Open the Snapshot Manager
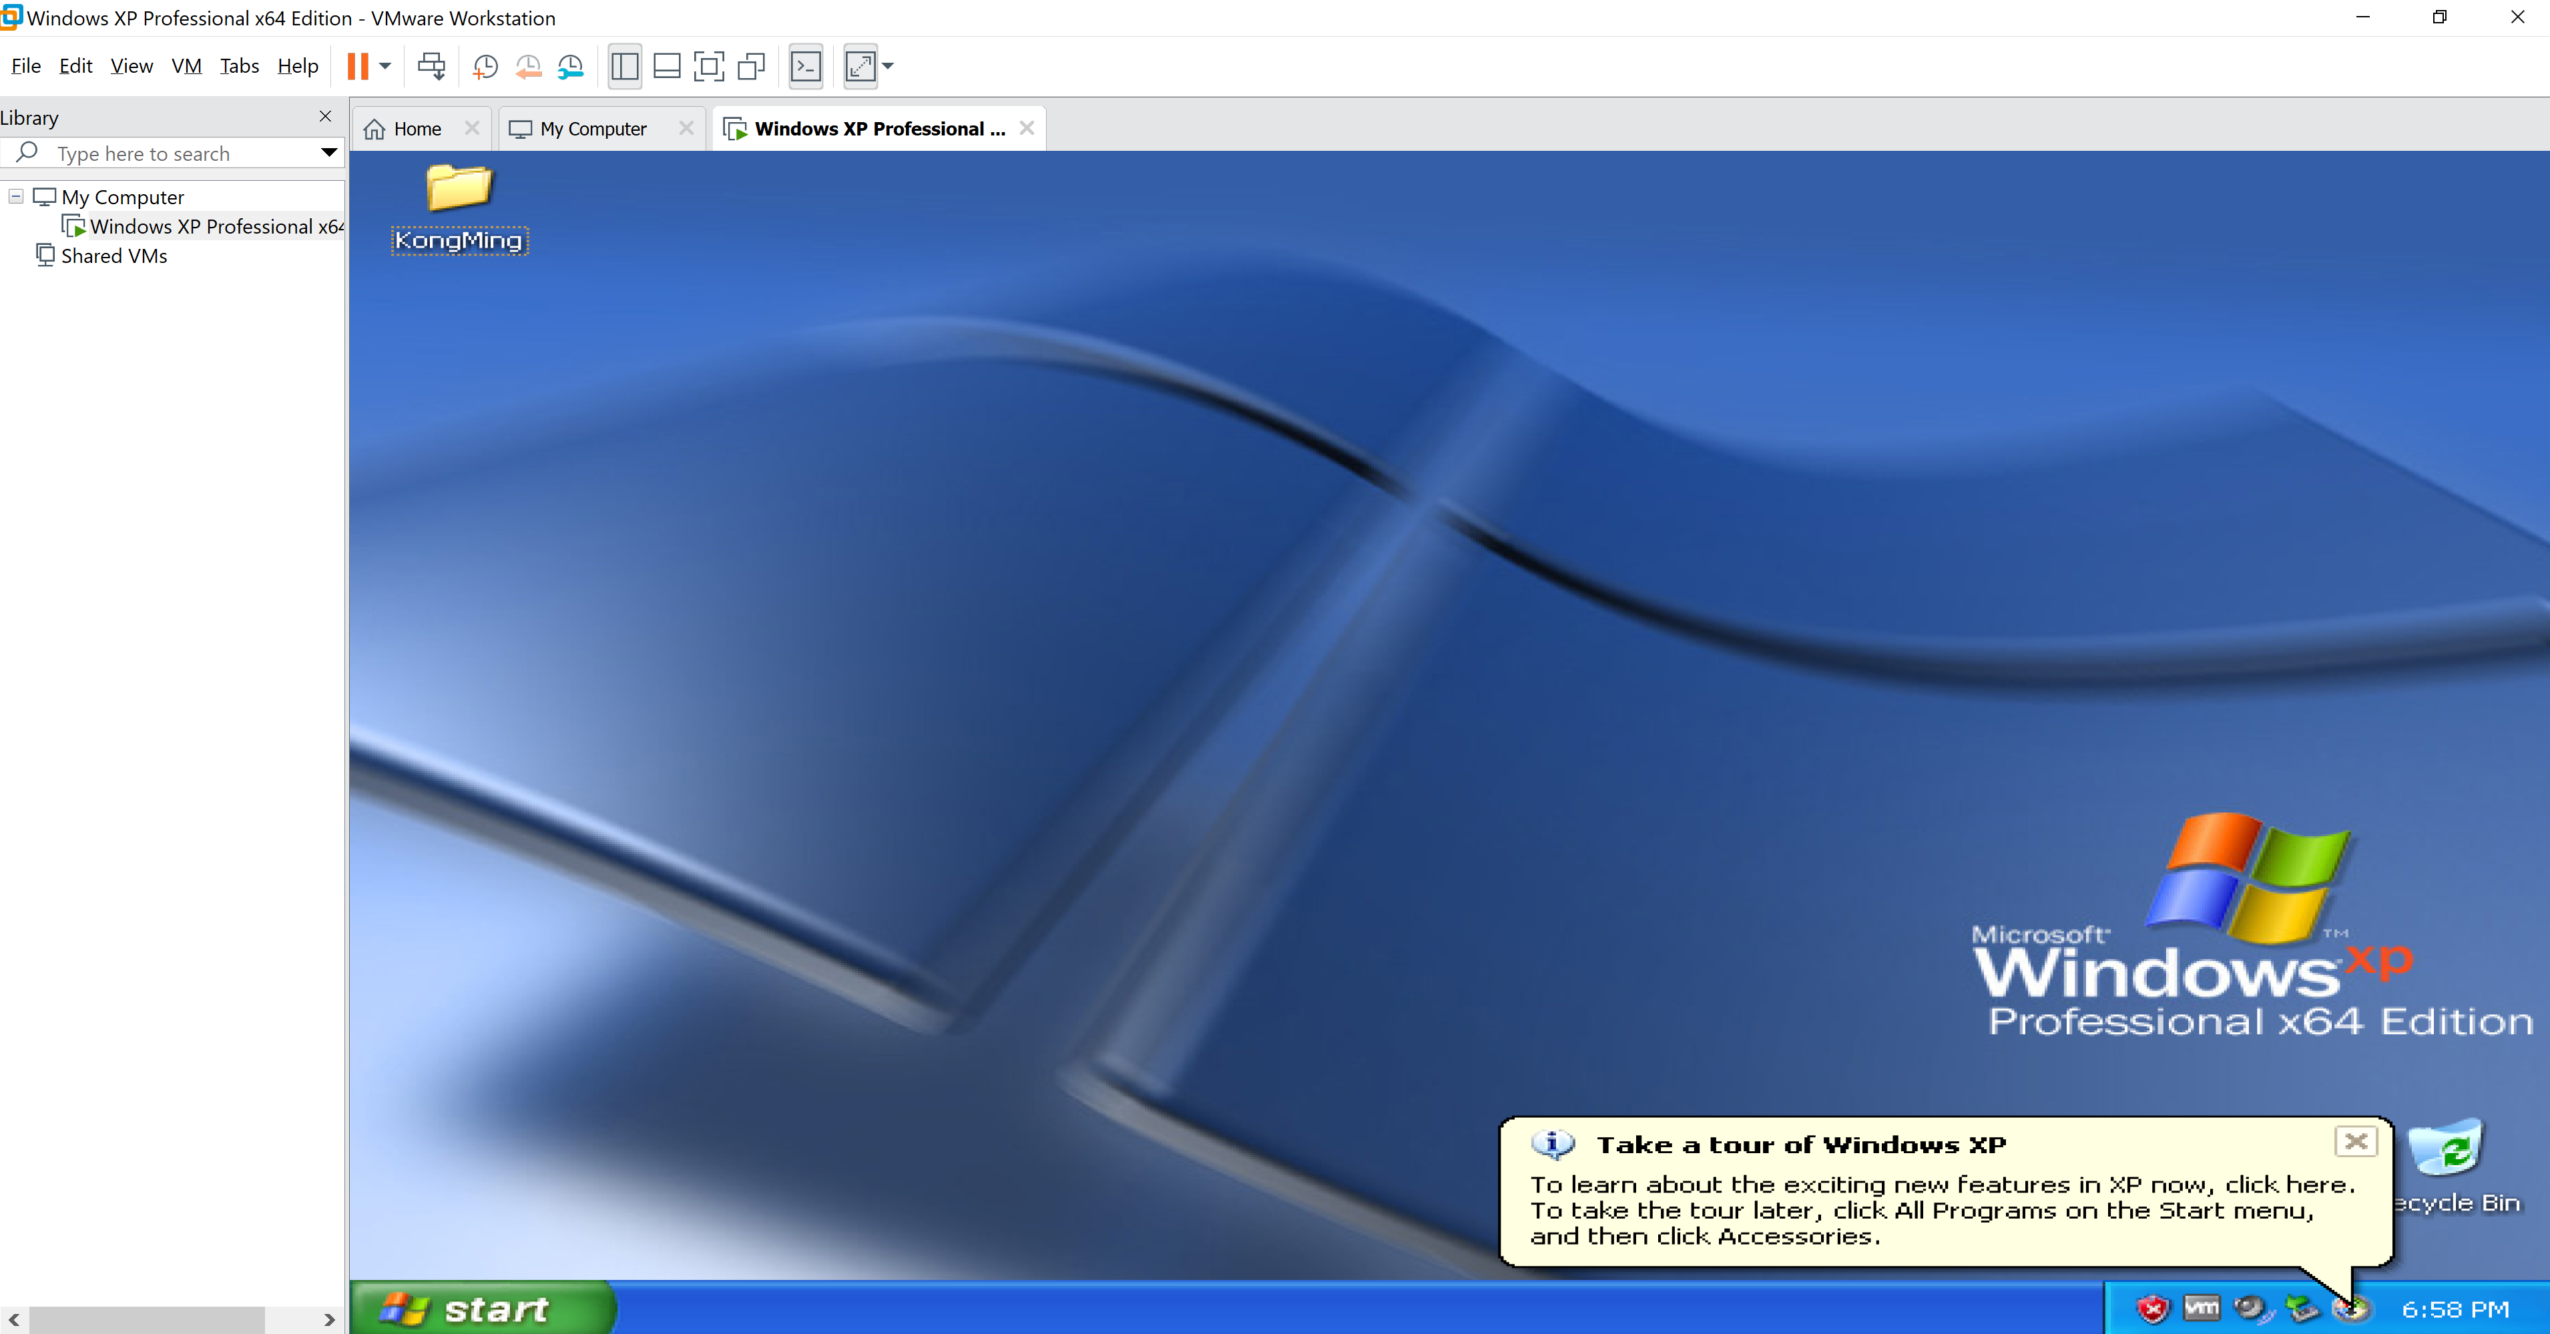This screenshot has height=1334, width=2550. click(x=571, y=66)
